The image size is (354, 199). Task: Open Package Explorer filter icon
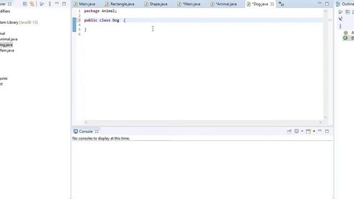pyautogui.click(x=41, y=4)
